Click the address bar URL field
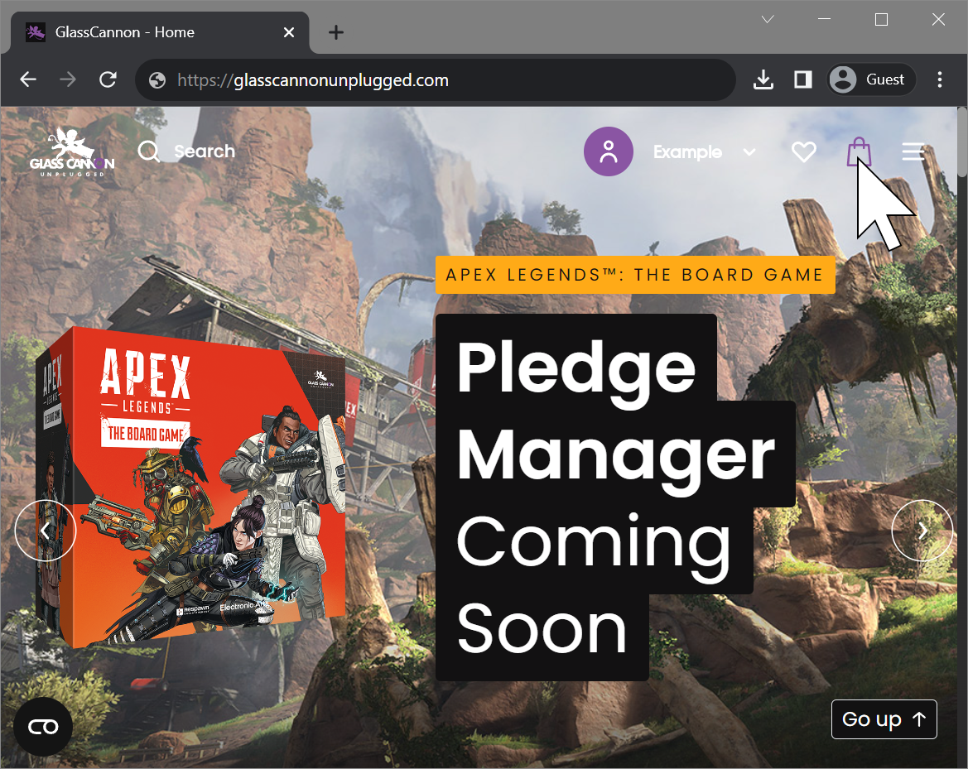This screenshot has height=769, width=968. pos(439,80)
